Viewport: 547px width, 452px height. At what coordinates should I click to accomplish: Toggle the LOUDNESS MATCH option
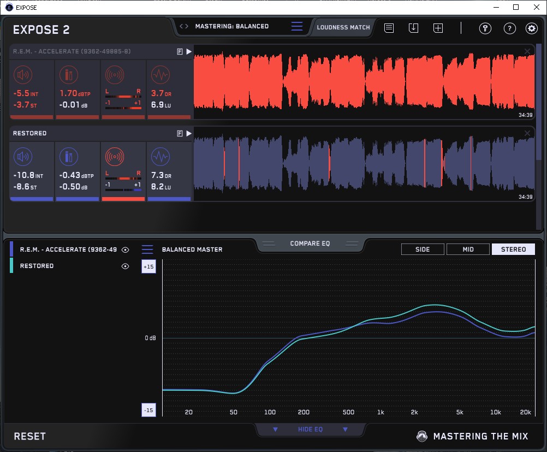pos(343,27)
